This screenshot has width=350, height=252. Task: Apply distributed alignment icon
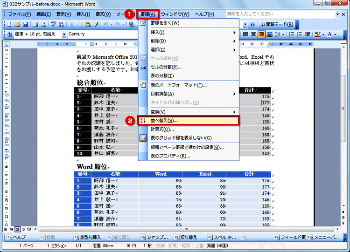pos(270,34)
